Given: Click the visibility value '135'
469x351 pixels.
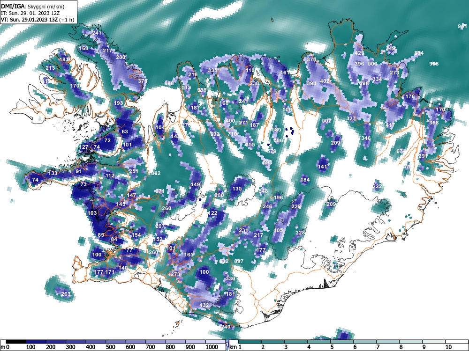Looking at the screenshot, I should 237,189.
